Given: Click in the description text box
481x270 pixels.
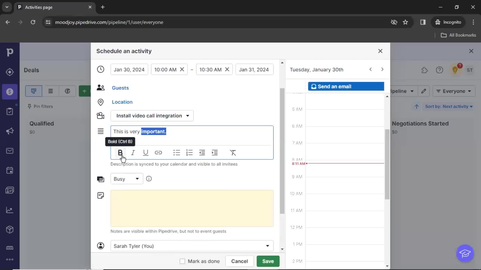Looking at the screenshot, I should [x=192, y=135].
